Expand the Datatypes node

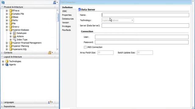click(11, 33)
